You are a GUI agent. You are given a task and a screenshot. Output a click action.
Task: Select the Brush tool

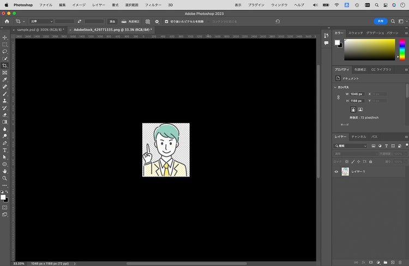5,94
